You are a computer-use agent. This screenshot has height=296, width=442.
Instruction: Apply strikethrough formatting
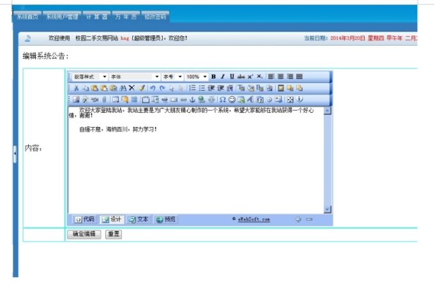241,77
